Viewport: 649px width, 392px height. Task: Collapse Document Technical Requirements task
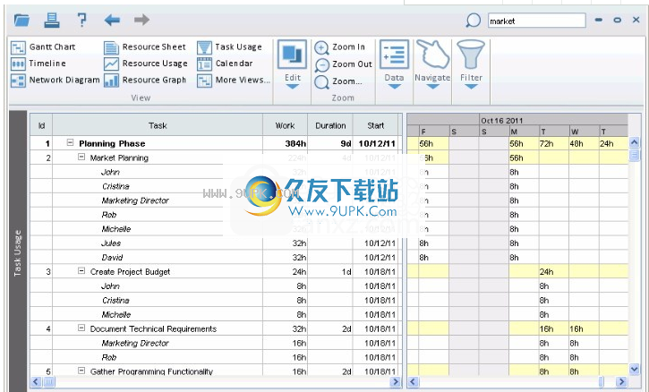click(81, 328)
